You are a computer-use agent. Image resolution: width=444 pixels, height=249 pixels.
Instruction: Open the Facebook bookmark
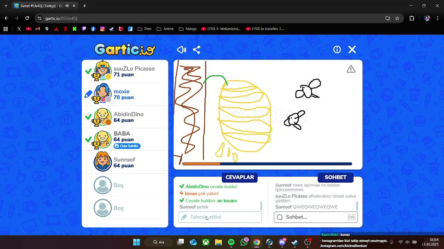tap(93, 29)
